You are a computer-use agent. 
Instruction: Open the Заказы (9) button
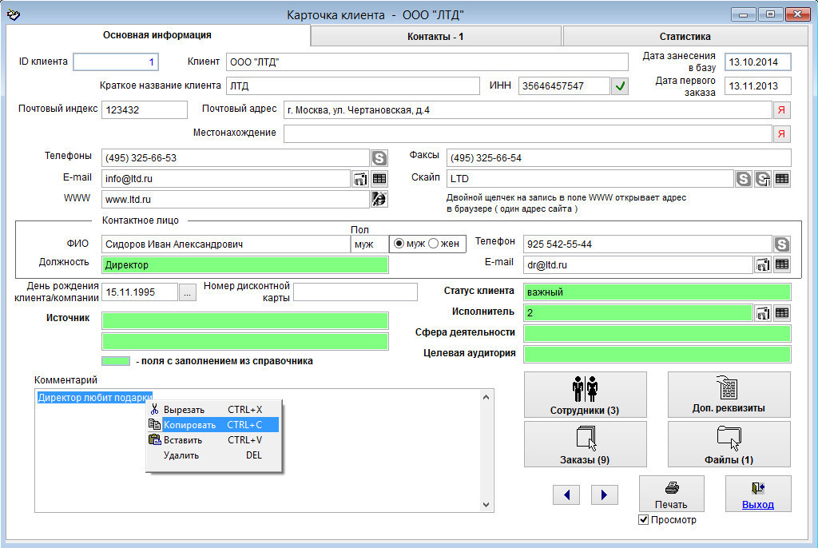point(586,444)
